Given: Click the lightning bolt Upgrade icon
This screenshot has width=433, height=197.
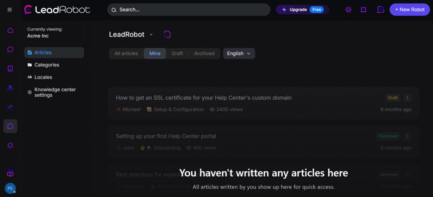Looking at the screenshot, I should [284, 10].
